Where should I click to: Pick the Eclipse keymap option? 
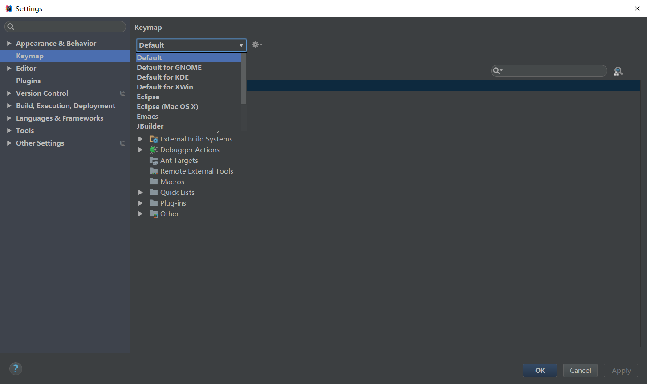189,97
